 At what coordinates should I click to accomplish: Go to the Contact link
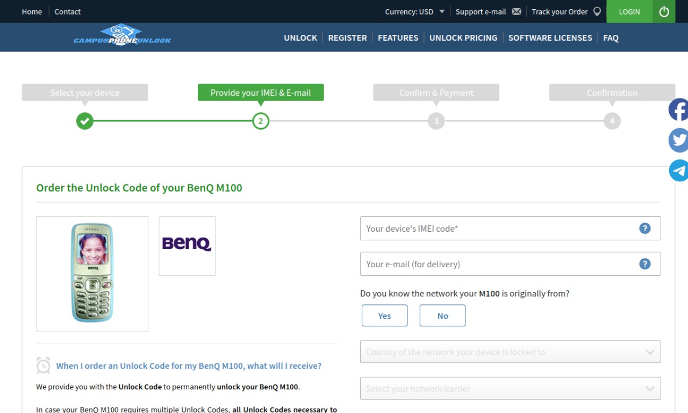pos(67,12)
